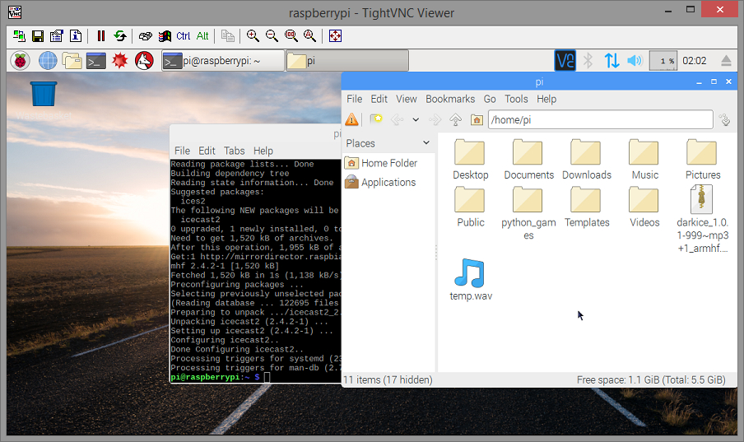The width and height of the screenshot is (744, 442).
Task: Open the volume speaker tray icon
Action: click(635, 61)
